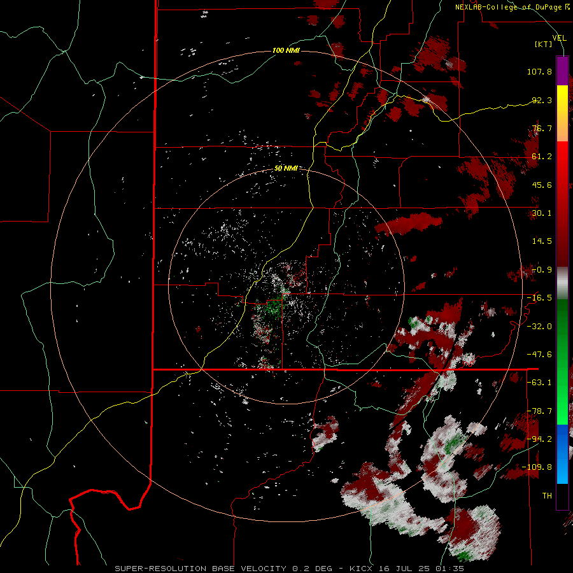This screenshot has height=573, width=573.
Task: Click the TH legend label
Action: pyautogui.click(x=547, y=496)
